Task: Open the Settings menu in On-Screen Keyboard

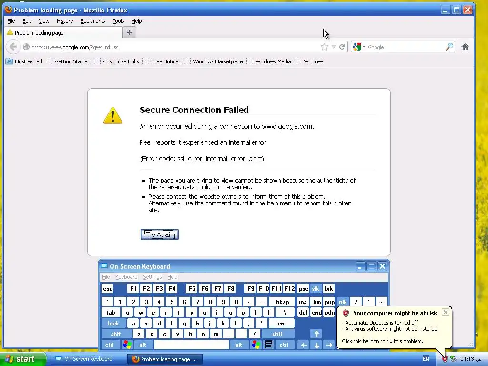Action: coord(152,277)
